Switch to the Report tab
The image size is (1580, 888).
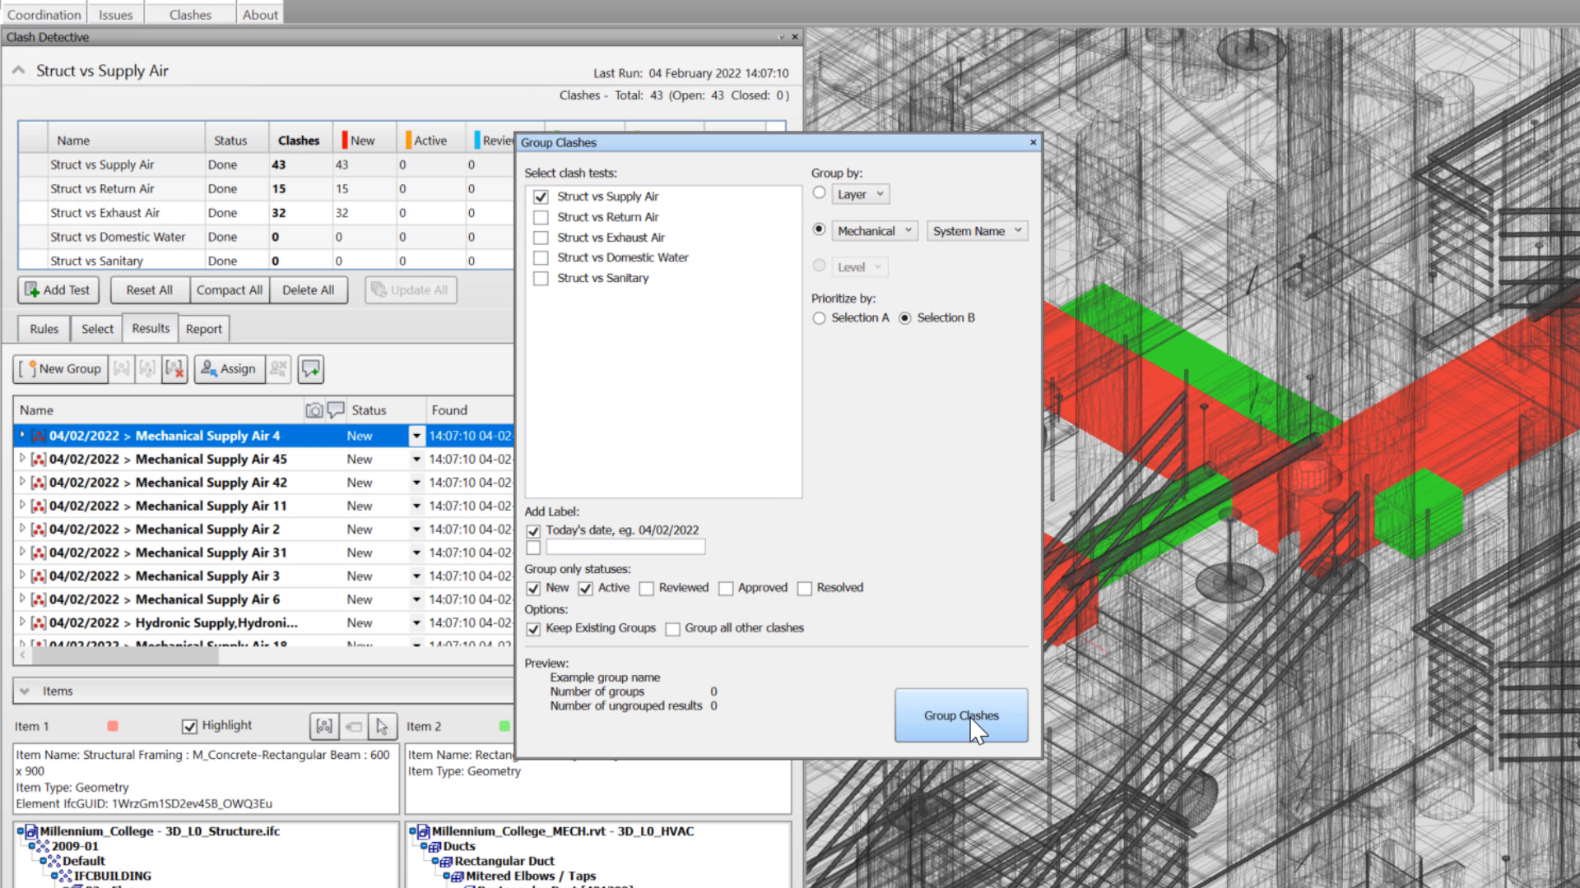tap(203, 329)
